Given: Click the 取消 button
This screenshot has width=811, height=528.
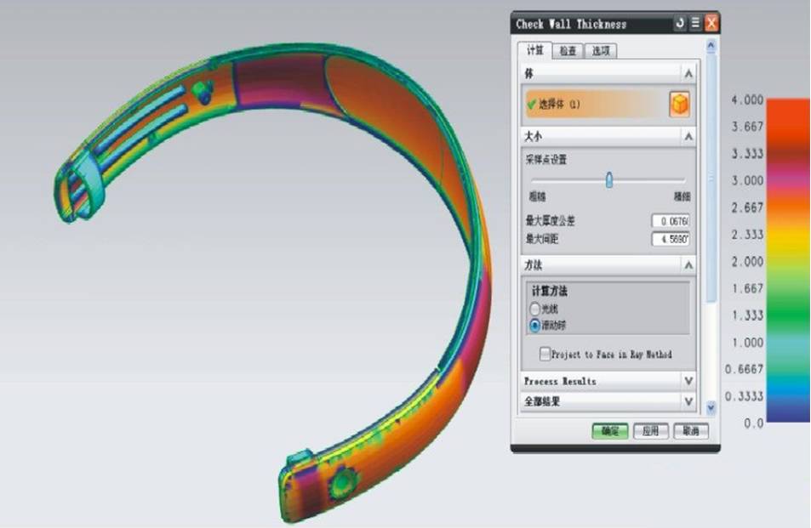Looking at the screenshot, I should (690, 431).
